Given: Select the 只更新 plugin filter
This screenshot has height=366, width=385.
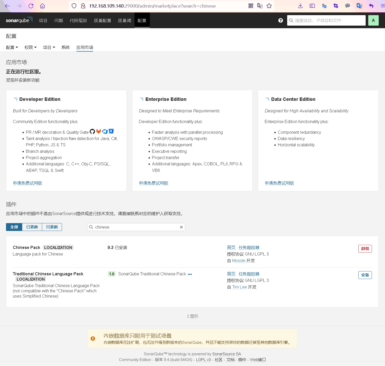Looking at the screenshot, I should pyautogui.click(x=52, y=227).
